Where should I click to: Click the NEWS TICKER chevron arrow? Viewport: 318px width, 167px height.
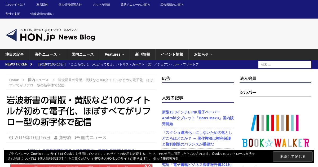(31, 64)
